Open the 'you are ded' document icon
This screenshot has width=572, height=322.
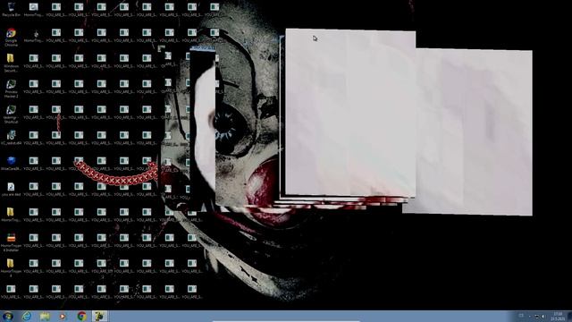(x=11, y=189)
